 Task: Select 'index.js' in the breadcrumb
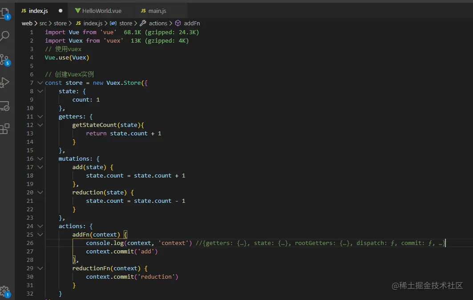(93, 23)
